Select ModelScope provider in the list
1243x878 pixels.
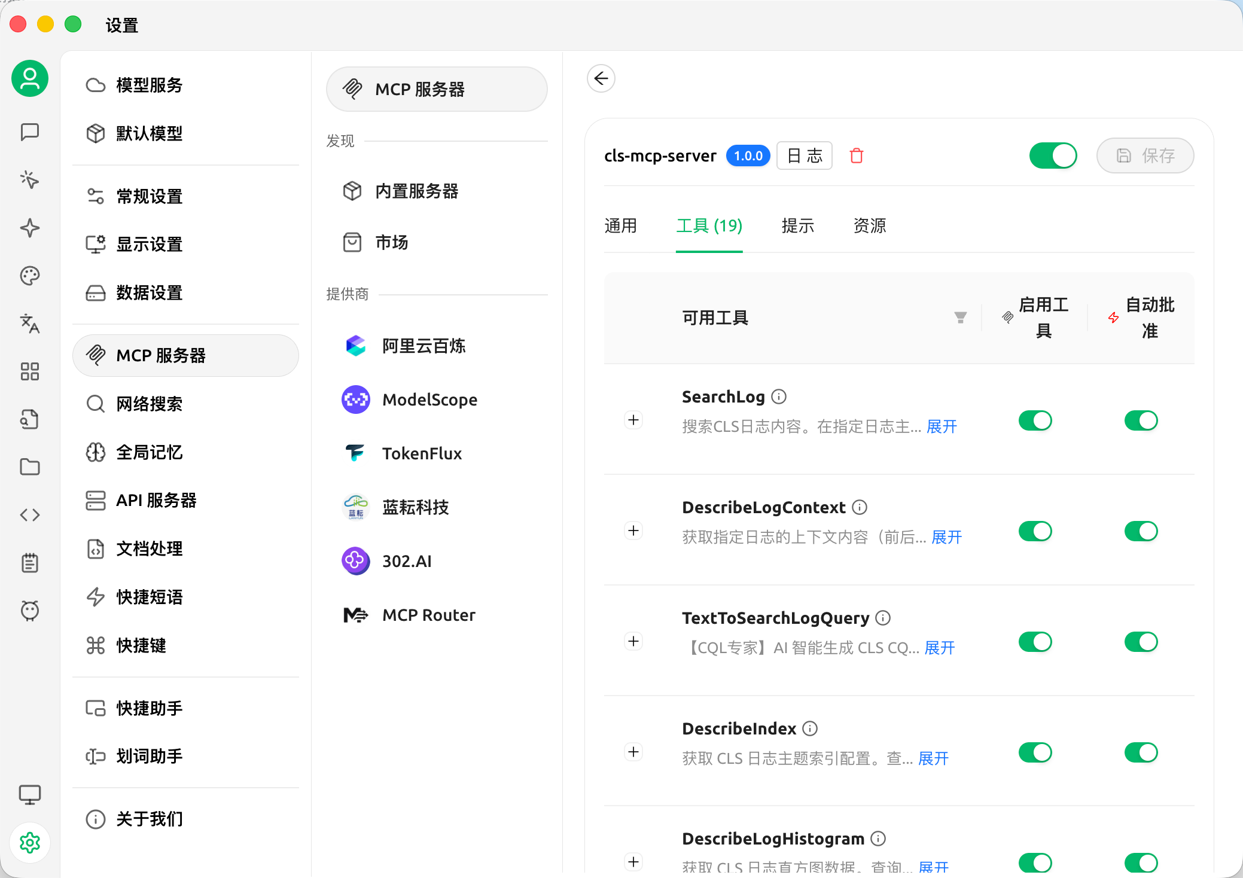pos(429,400)
